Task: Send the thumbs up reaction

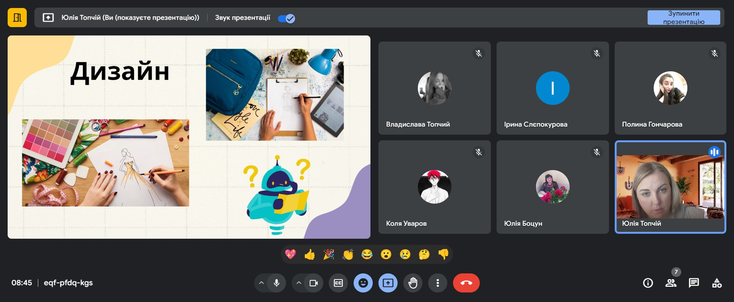Action: pos(310,254)
